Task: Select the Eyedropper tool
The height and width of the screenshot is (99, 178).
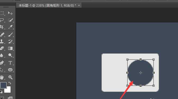Action: 10,27
